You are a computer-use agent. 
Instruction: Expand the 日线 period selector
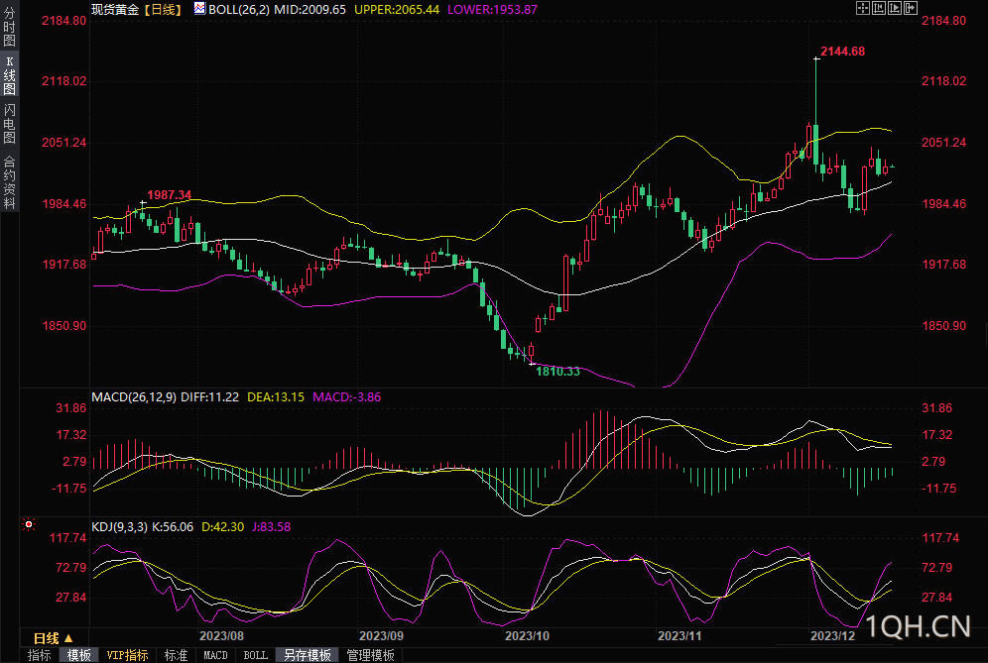coord(53,637)
